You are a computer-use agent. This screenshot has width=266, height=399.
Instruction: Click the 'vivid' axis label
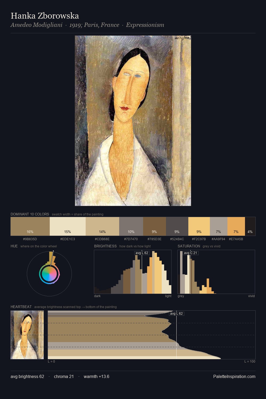coord(251,296)
